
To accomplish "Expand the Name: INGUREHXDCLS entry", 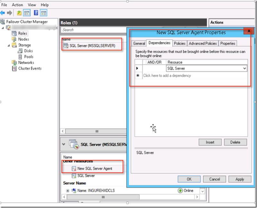I will pos(67,191).
